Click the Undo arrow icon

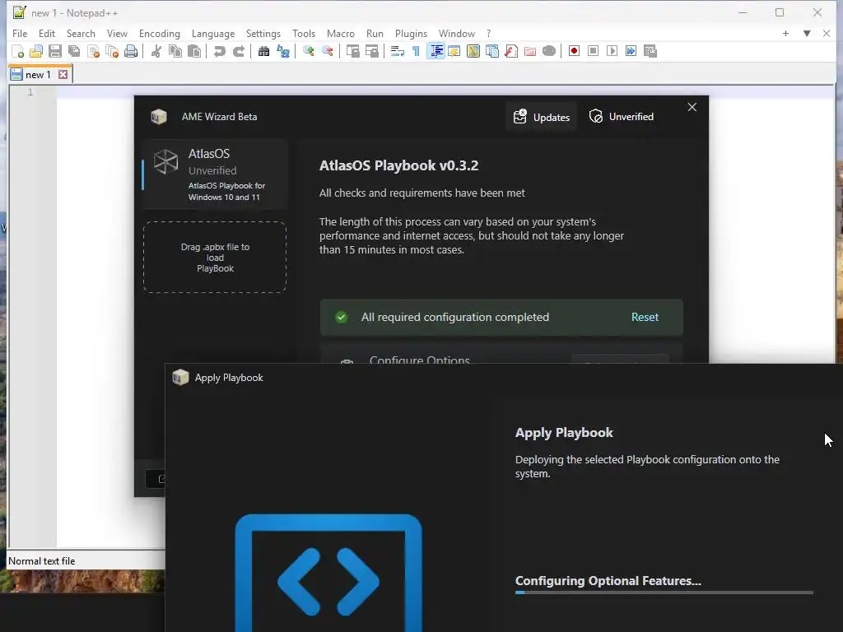click(x=219, y=51)
